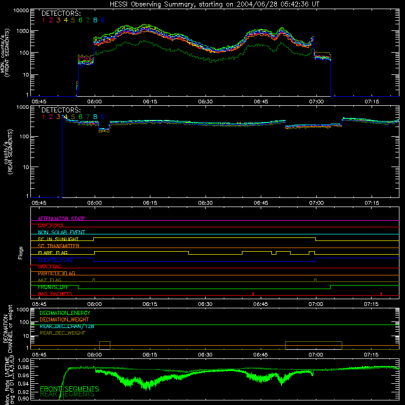Select blue detector 9 in front segments legend
This screenshot has width=405, height=405.
103,20
